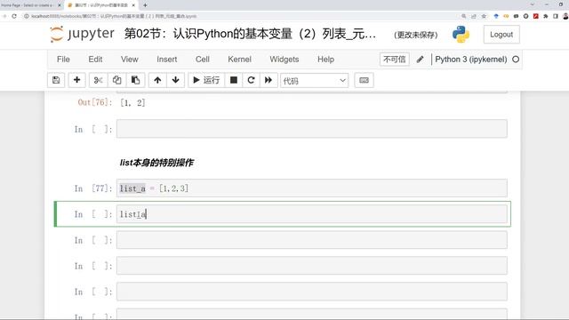Restart the kernel with circular arrow icon
This screenshot has height=320, width=569.
[x=251, y=80]
